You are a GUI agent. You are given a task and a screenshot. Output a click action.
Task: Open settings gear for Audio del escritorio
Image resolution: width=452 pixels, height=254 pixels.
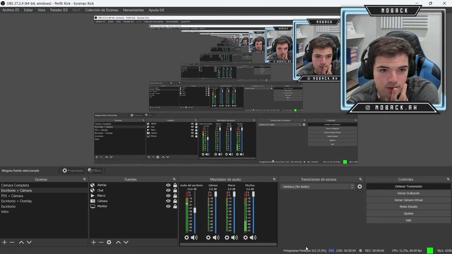coord(186,238)
